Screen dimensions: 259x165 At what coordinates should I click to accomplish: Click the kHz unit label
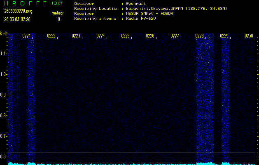tap(4, 33)
